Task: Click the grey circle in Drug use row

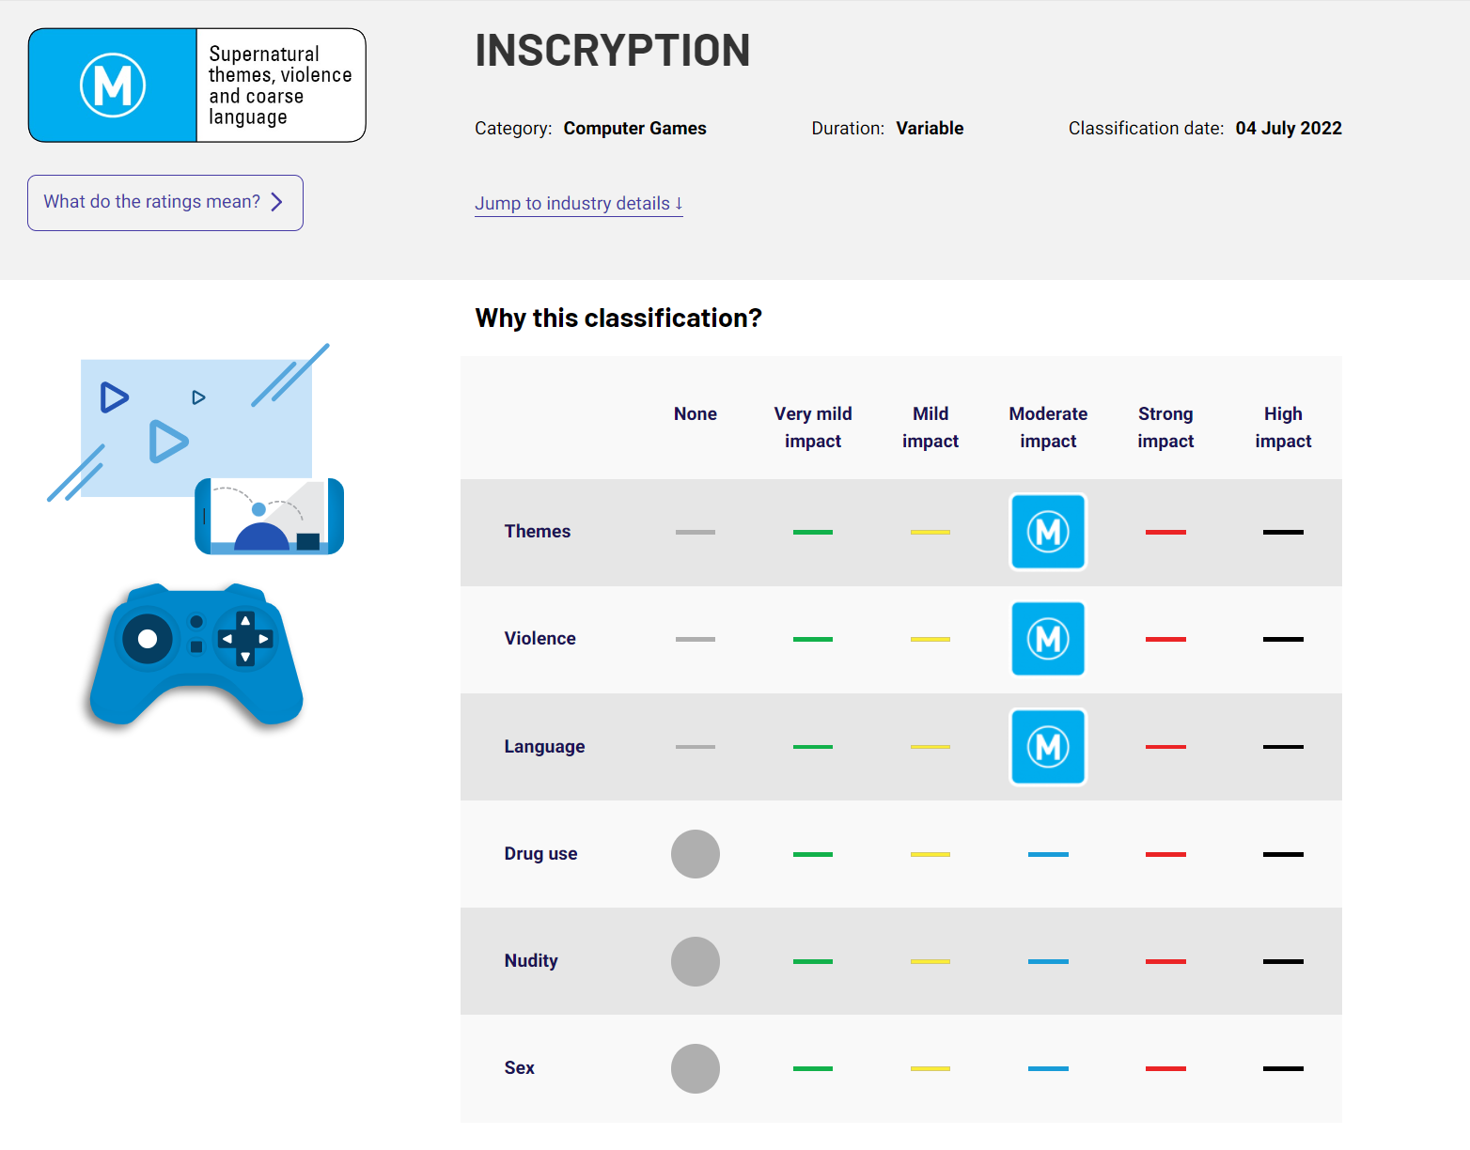Action: [696, 854]
